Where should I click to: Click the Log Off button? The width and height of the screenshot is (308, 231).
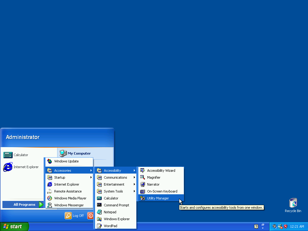point(74,216)
